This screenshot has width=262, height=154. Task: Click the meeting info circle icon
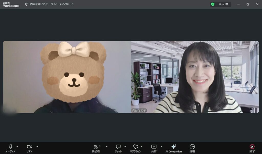[x=27, y=4]
